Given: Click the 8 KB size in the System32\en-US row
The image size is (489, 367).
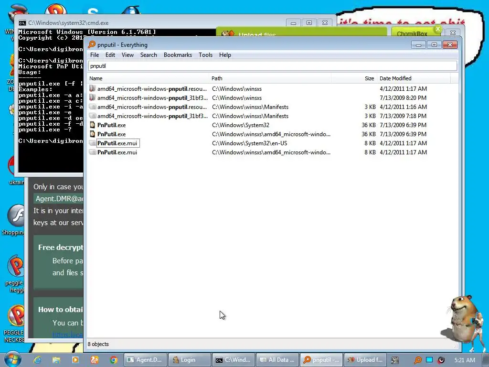Looking at the screenshot, I should pos(370,143).
